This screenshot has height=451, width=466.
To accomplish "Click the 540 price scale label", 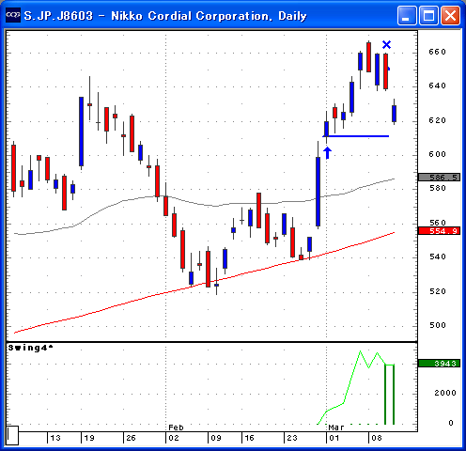I will (x=437, y=257).
